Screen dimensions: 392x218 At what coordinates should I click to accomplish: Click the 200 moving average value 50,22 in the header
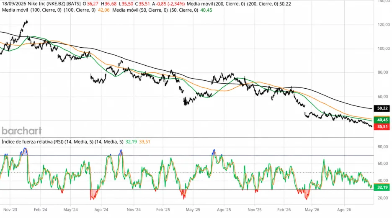[285, 4]
